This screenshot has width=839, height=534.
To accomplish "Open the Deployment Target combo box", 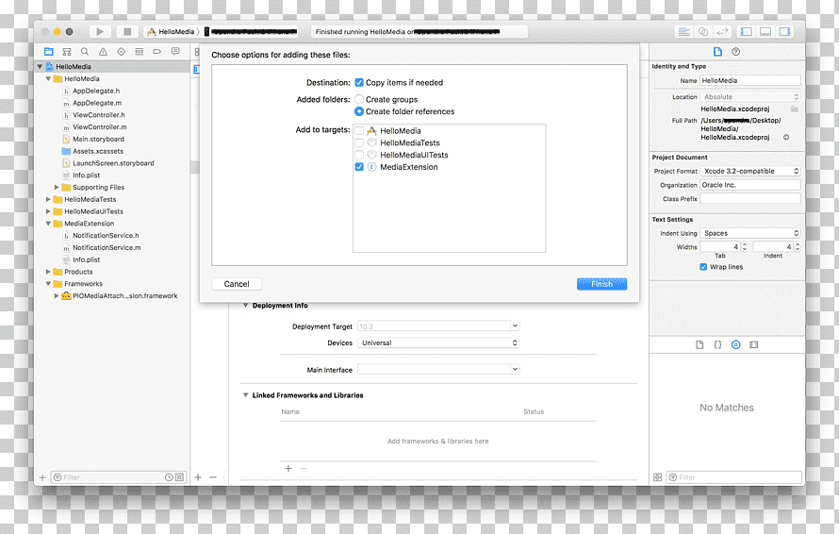I will click(x=438, y=326).
